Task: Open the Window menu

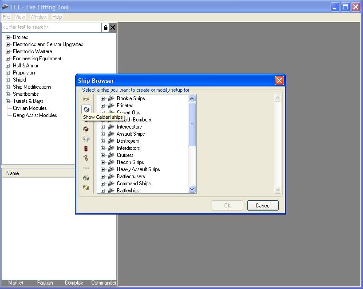Action: [39, 17]
